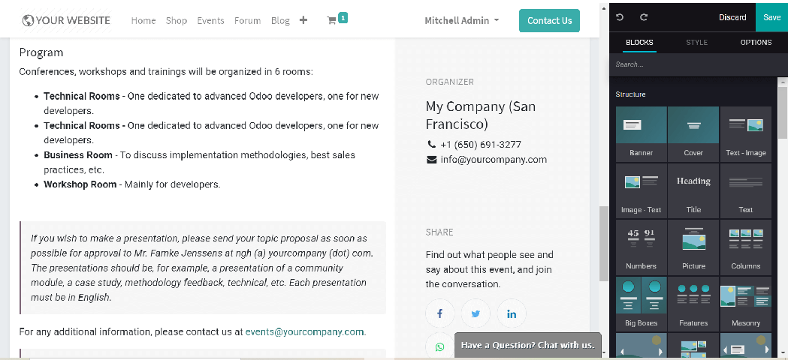Open the shopping cart icon
788x360 pixels.
[x=332, y=20]
